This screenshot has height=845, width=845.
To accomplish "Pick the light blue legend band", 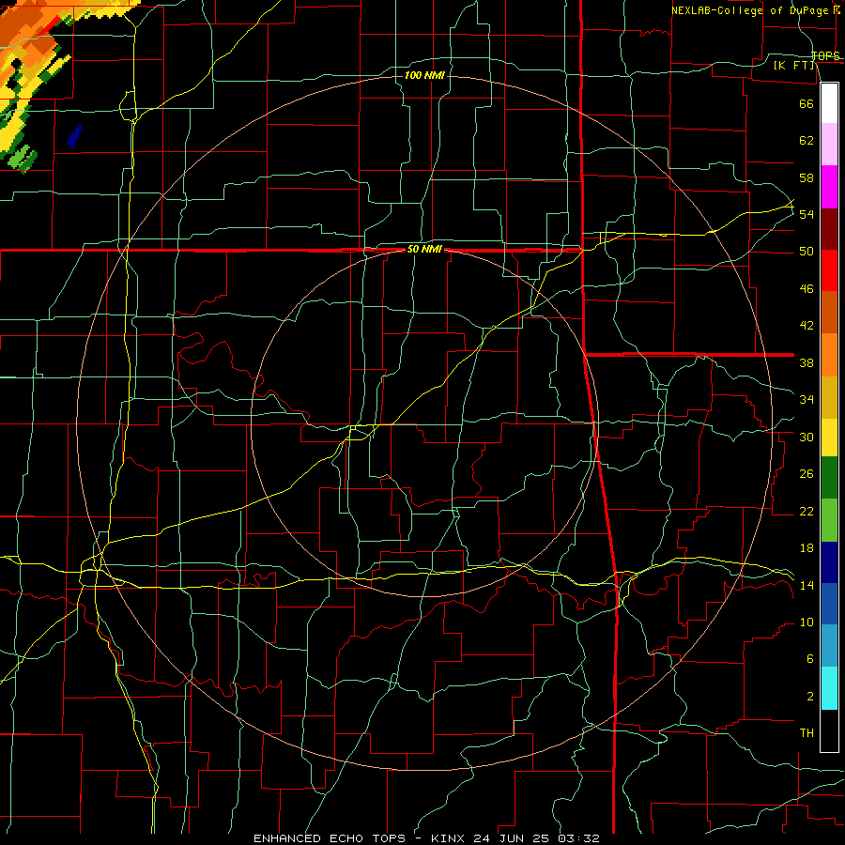I will coord(829,646).
